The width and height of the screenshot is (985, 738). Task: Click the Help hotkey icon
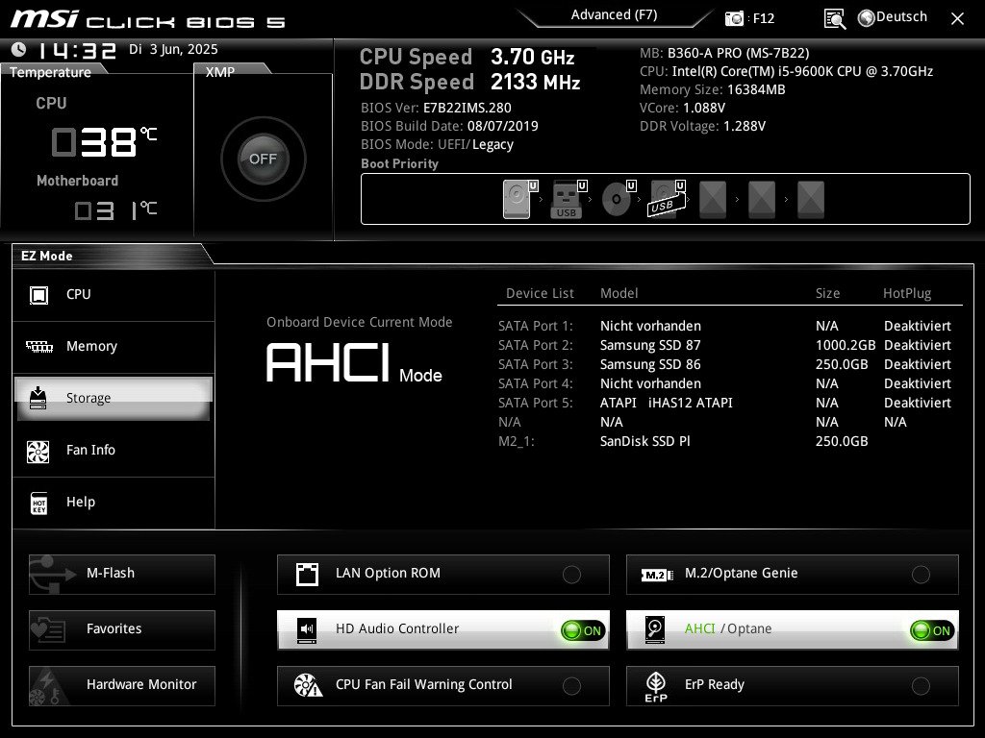tap(38, 503)
